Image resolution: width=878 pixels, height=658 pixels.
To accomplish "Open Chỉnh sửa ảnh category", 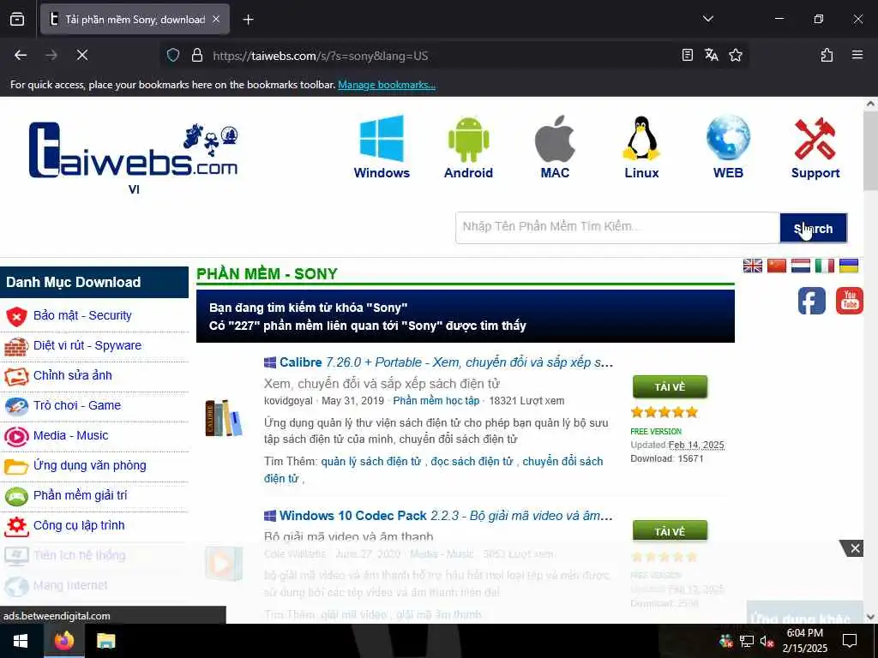I will click(x=72, y=375).
